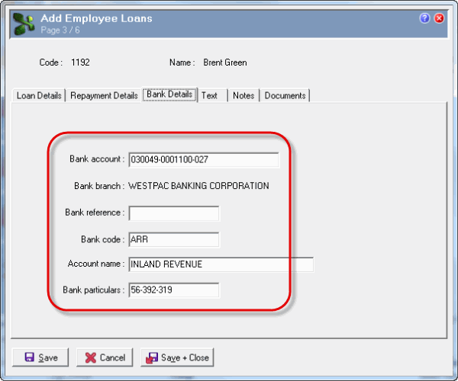Click the employee code 1192
458x381 pixels.
click(x=81, y=62)
